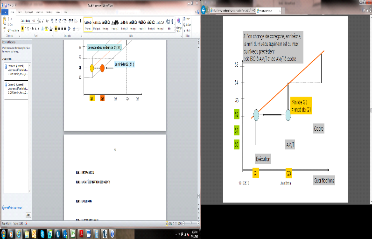Click the Sort icon in Paragraph group
The height and width of the screenshot is (239, 372).
coord(77,21)
